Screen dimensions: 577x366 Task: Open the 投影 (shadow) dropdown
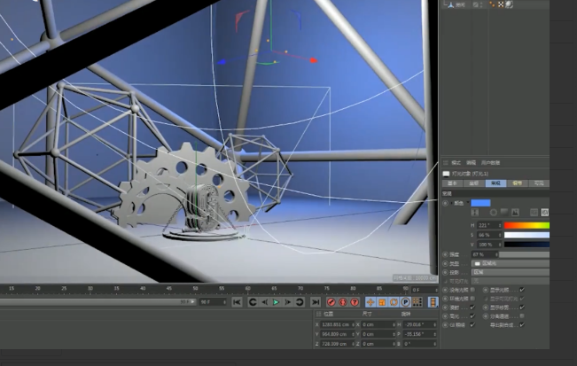pyautogui.click(x=508, y=272)
